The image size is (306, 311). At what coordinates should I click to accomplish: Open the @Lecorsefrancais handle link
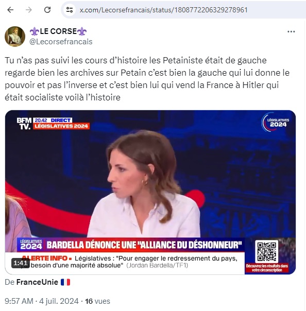[x=61, y=42]
